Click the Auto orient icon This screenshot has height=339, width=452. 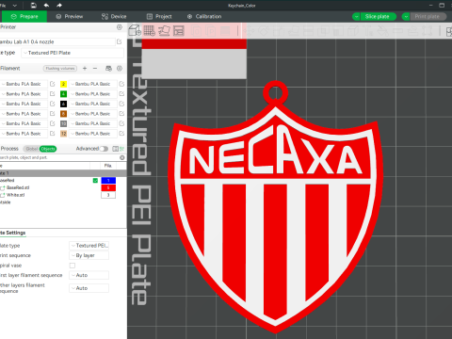164,30
